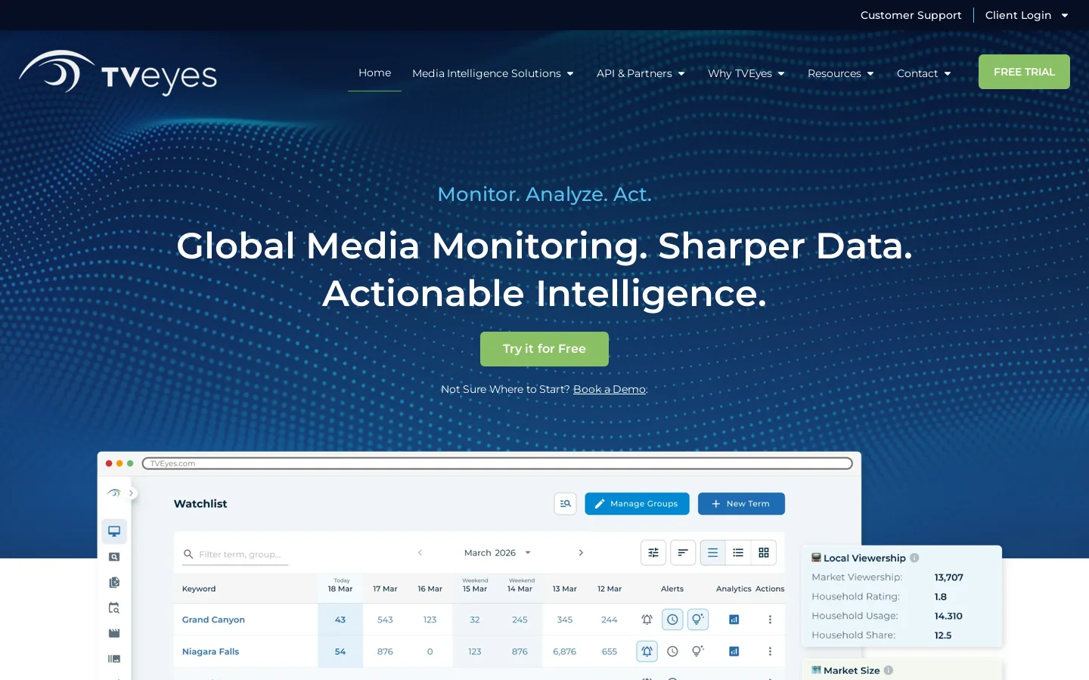The height and width of the screenshot is (680, 1089).
Task: Switch to grid view in Watchlist
Action: [x=764, y=553]
